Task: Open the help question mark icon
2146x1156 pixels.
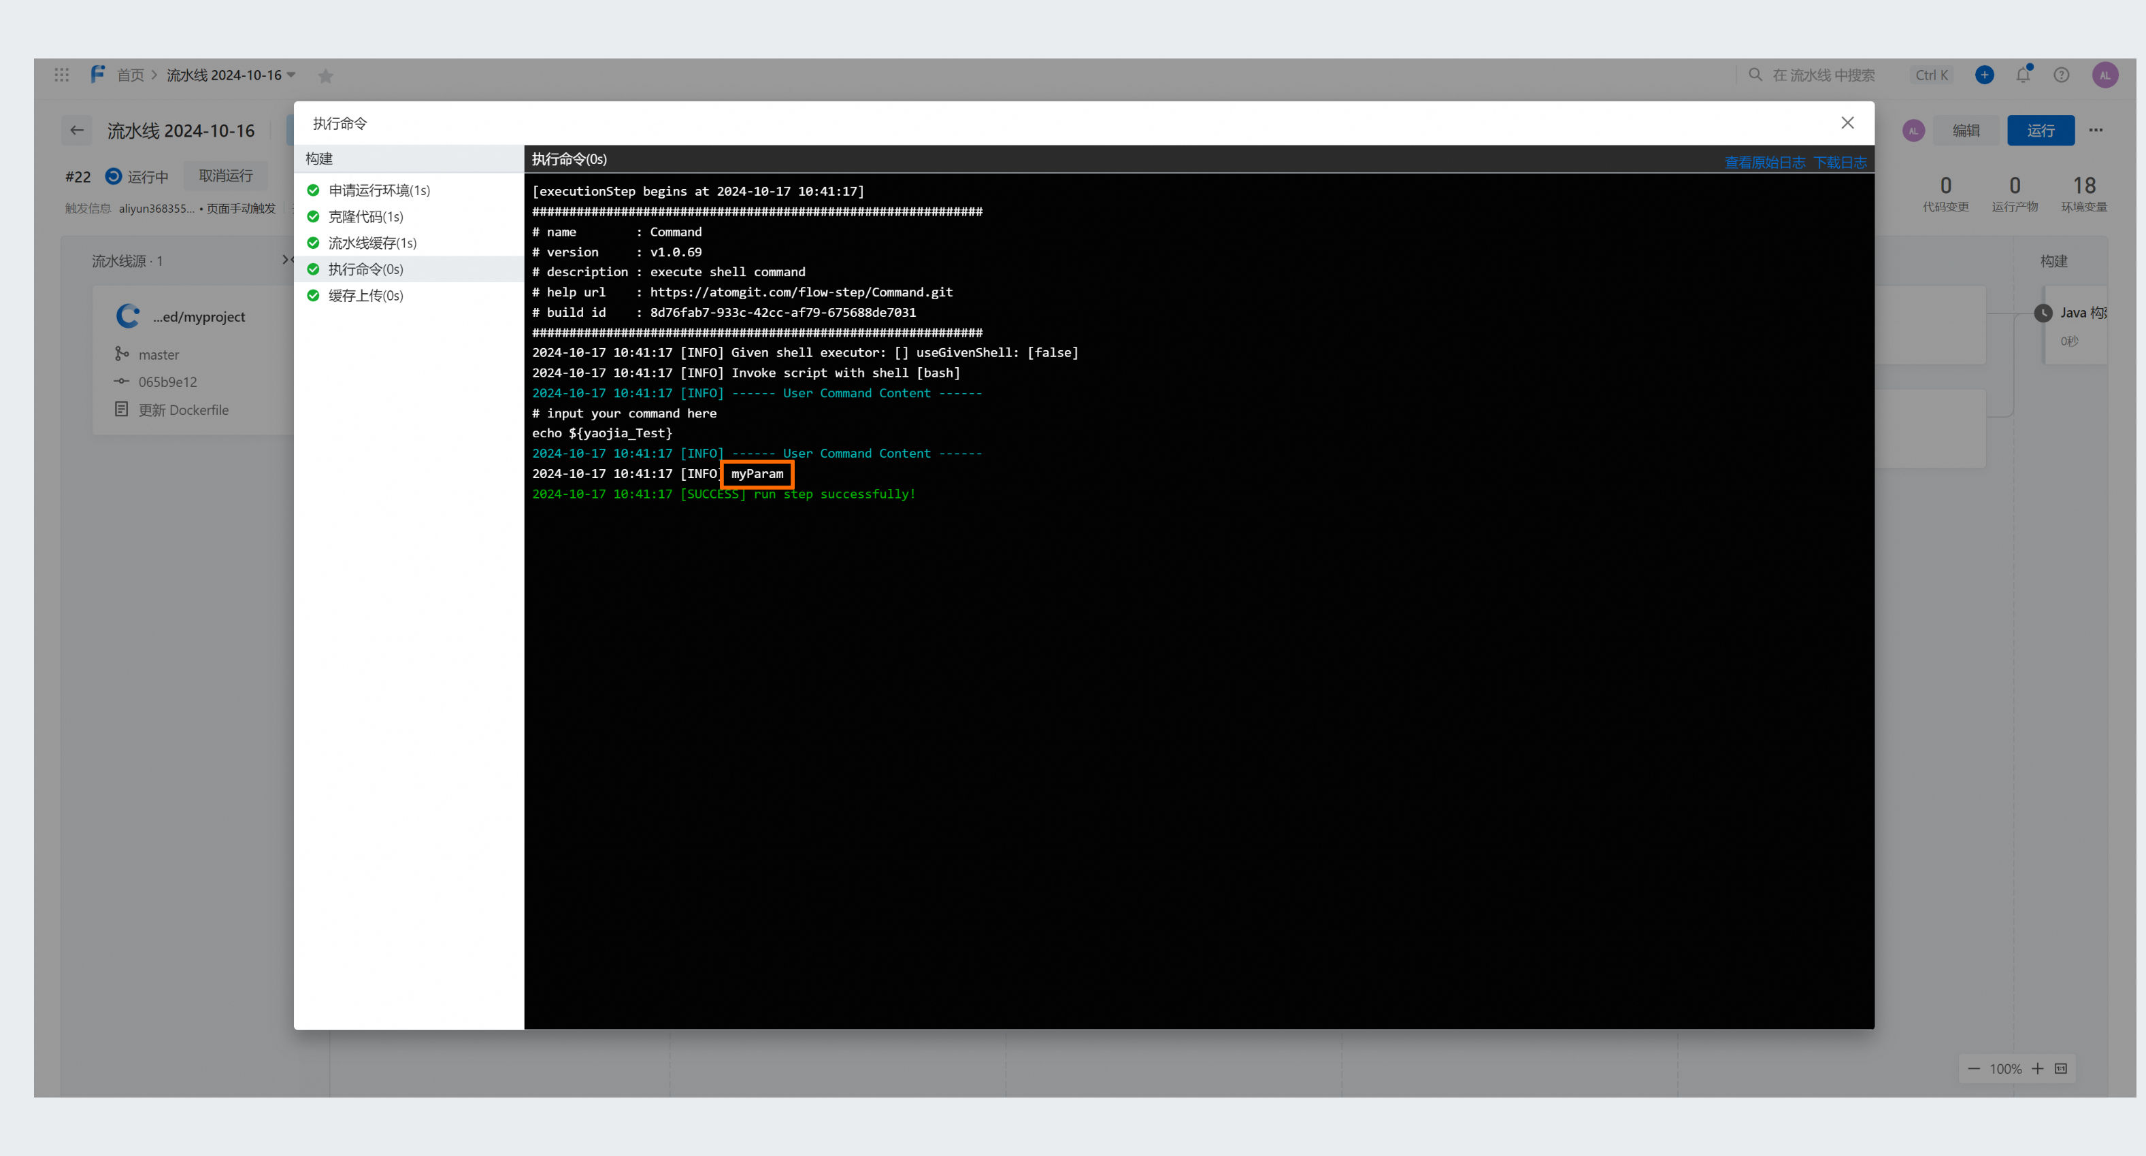Action: (x=2061, y=75)
